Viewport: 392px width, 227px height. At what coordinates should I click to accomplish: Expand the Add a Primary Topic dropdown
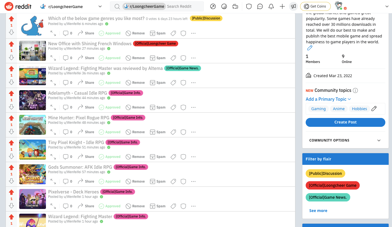click(x=328, y=99)
